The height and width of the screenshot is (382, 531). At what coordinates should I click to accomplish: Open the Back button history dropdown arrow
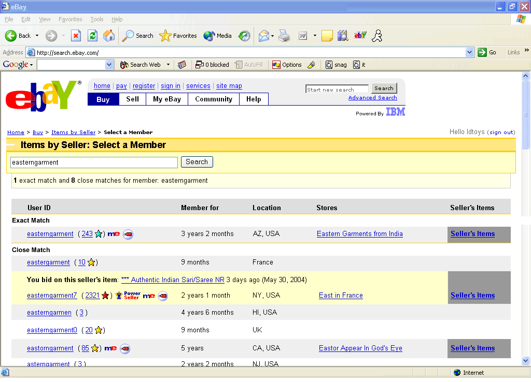(37, 36)
